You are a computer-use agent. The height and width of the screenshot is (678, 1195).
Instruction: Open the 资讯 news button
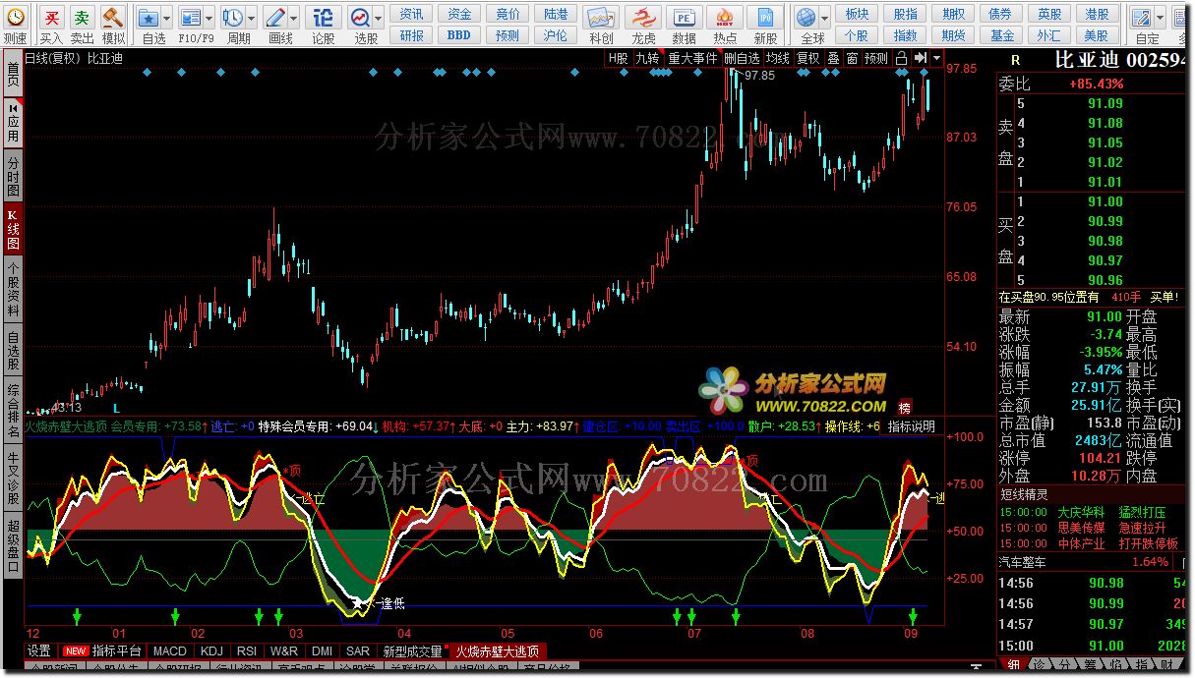point(412,14)
